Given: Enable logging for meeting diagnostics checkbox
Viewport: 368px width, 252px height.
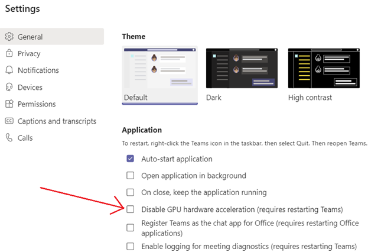Looking at the screenshot, I should [131, 246].
